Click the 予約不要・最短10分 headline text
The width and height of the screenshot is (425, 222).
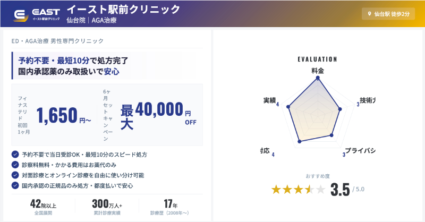(73, 61)
